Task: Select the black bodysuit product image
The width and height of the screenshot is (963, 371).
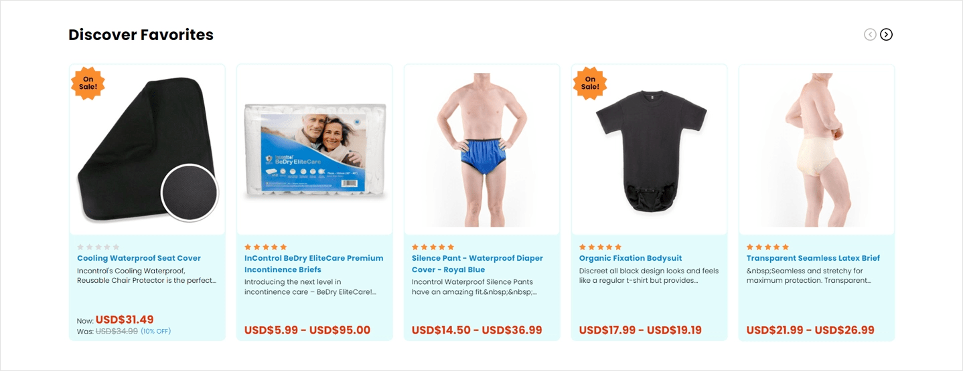Action: click(650, 150)
